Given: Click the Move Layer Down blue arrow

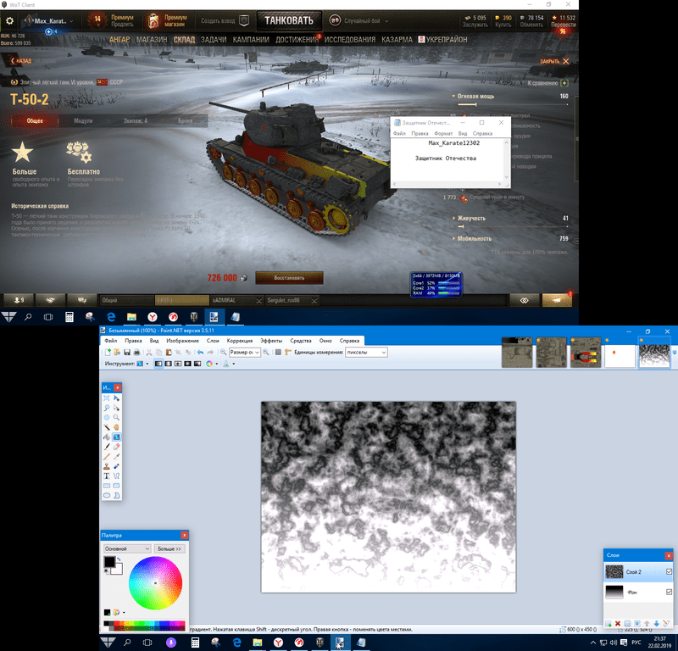Looking at the screenshot, I should [x=656, y=623].
